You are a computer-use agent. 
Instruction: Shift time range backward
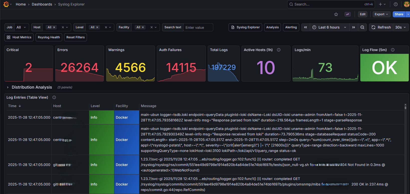click(305, 27)
